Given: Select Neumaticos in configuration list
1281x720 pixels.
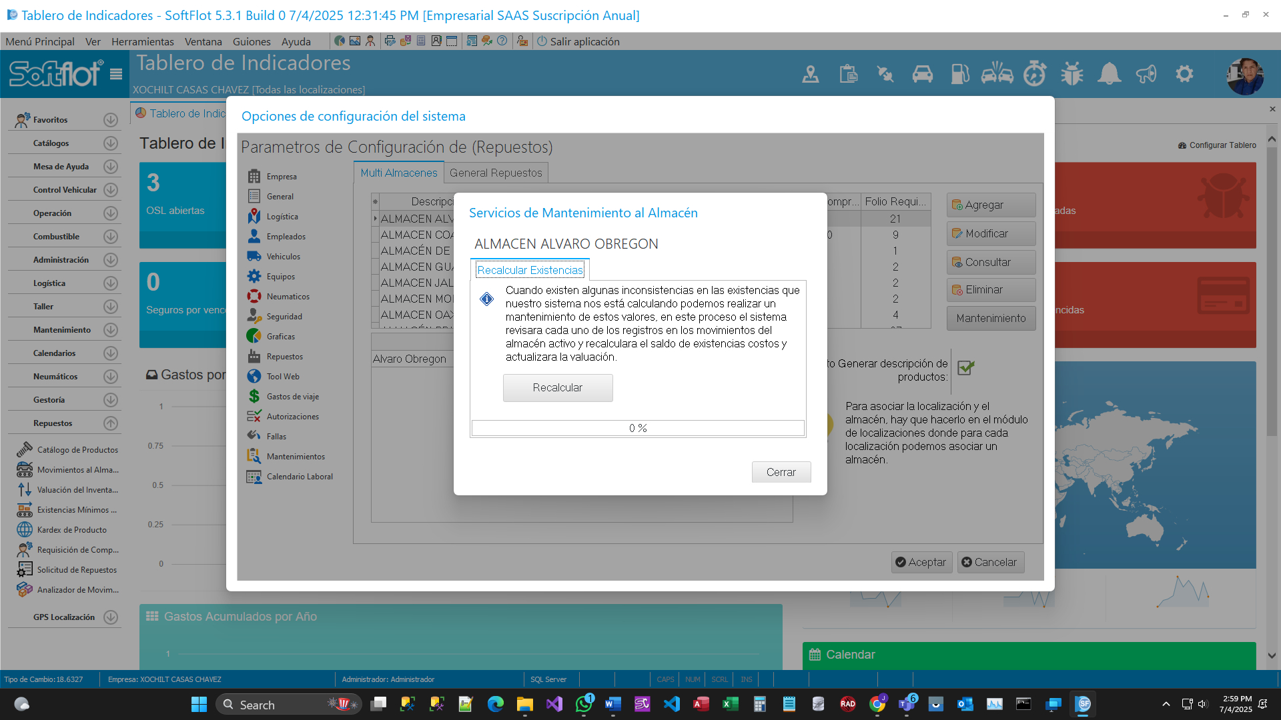Looking at the screenshot, I should [x=288, y=297].
